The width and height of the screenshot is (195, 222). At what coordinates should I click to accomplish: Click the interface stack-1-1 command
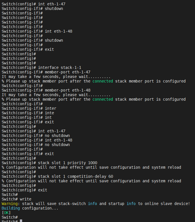pos(60,67)
